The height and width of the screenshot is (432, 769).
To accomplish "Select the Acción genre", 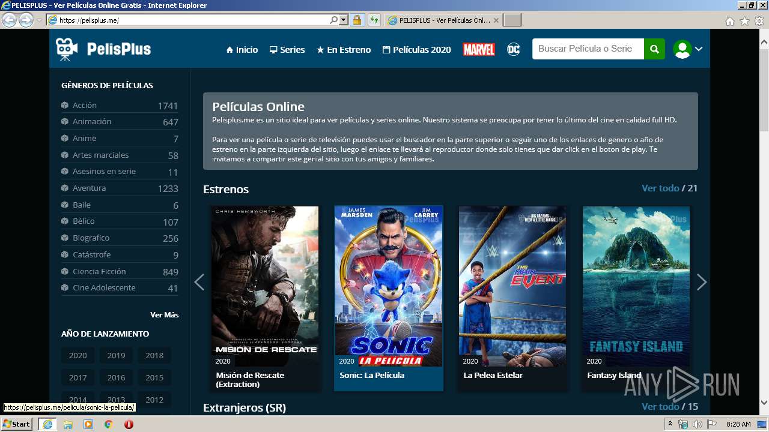I will coord(120,105).
